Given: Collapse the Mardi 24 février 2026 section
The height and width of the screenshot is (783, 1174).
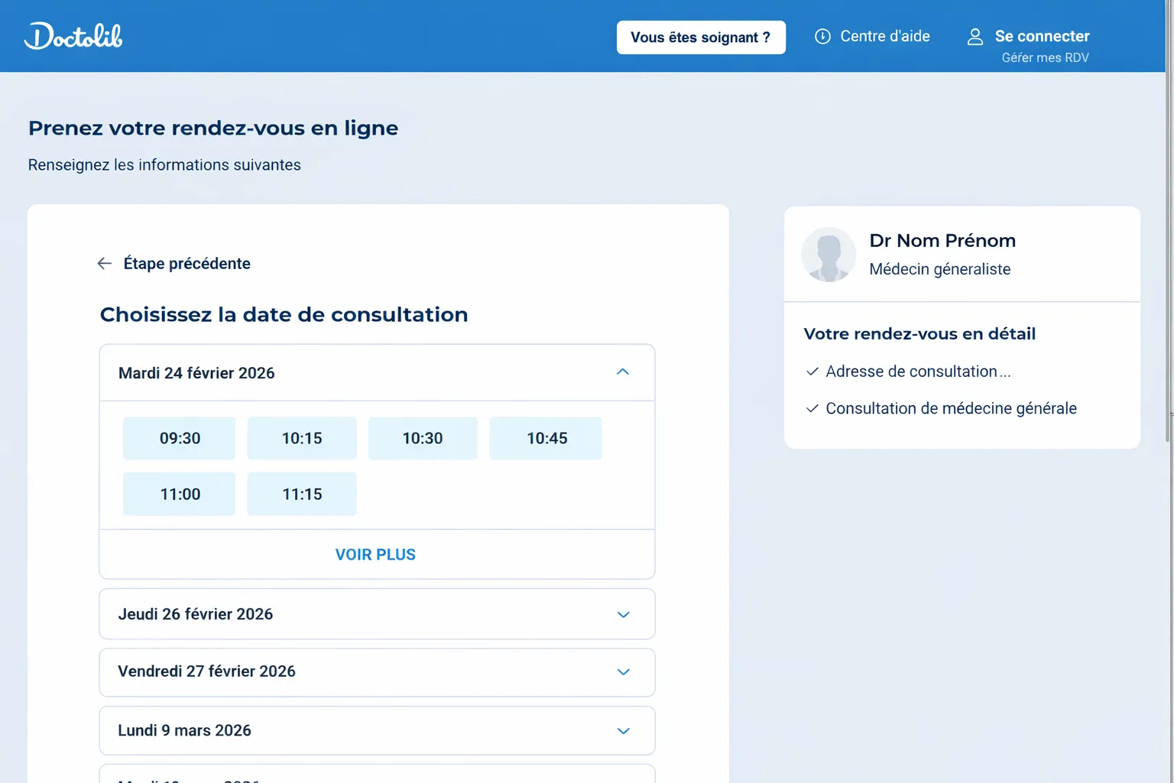Looking at the screenshot, I should point(622,372).
